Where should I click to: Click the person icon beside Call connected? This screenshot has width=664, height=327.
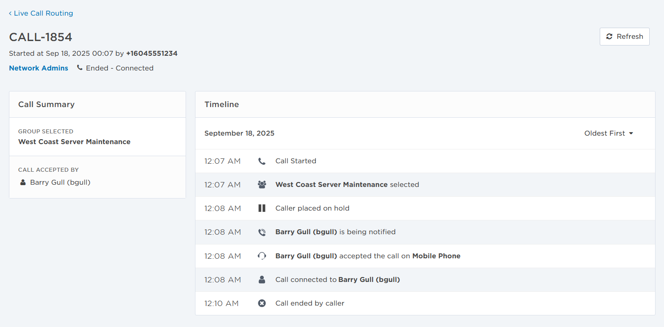[262, 280]
